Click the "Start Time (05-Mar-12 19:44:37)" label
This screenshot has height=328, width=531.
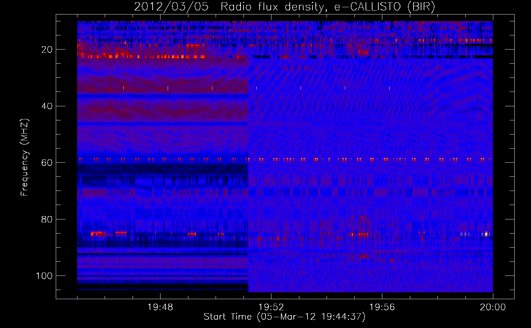(285, 317)
